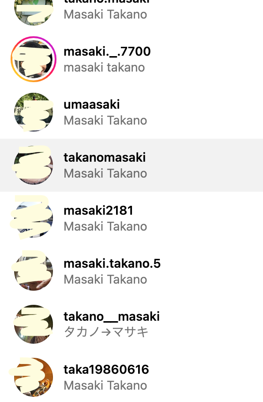
Task: Open masaki._.7700 profile picture with story ring
Action: 34,59
